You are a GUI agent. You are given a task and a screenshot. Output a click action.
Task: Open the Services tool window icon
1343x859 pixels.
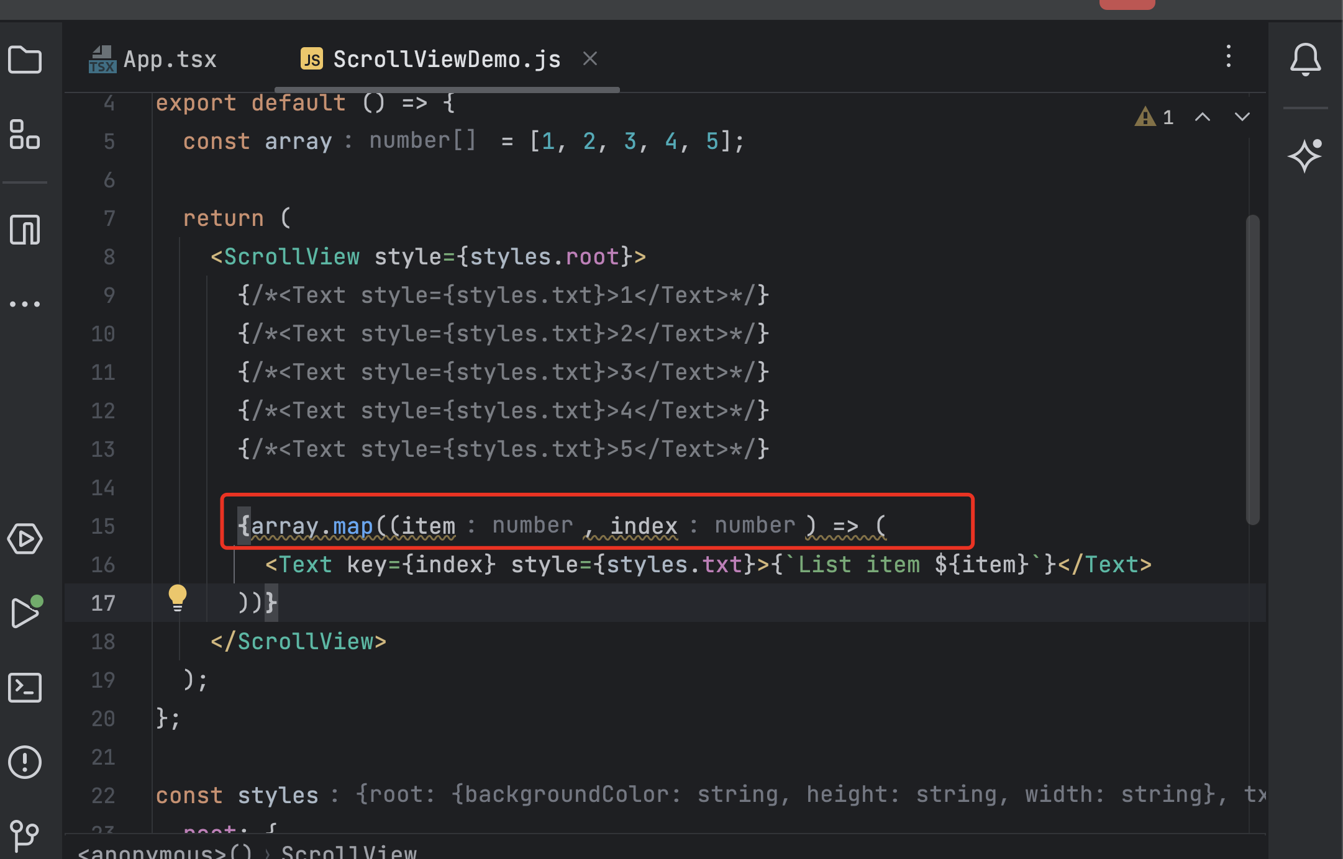pos(25,539)
